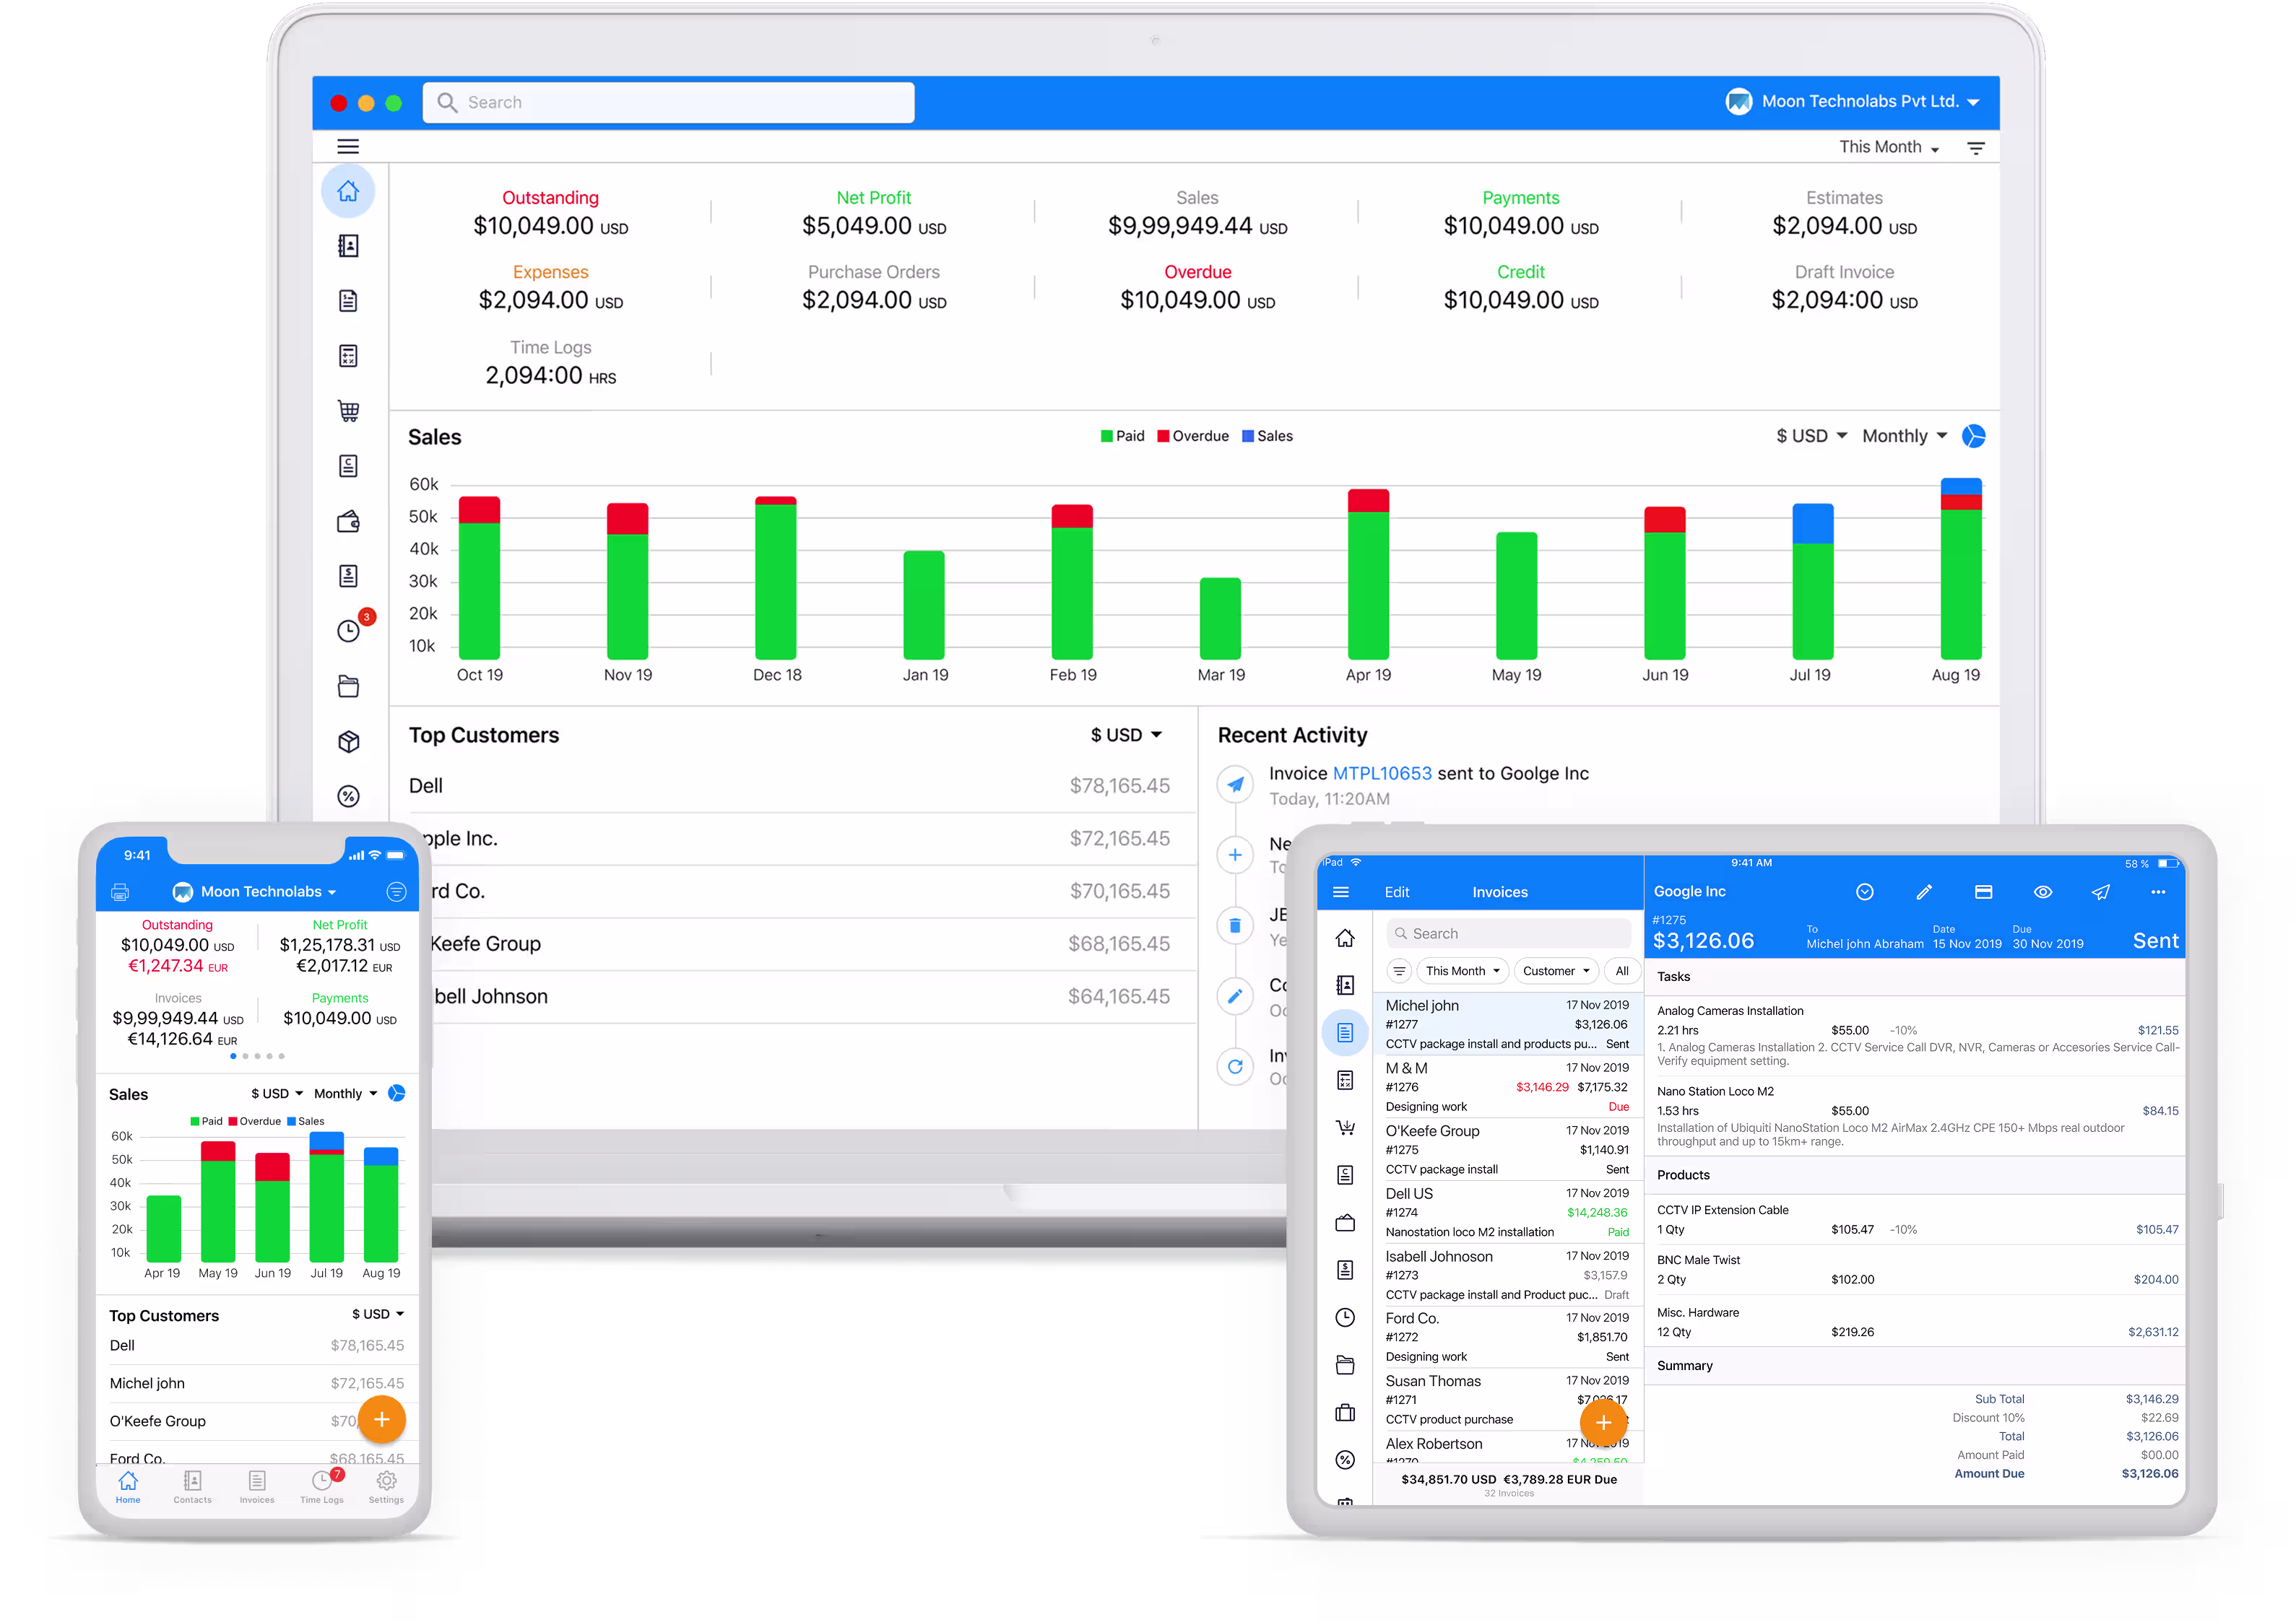Open the $ USD dropdown in phone Top Customers
The height and width of the screenshot is (1622, 2296).
click(x=378, y=1315)
